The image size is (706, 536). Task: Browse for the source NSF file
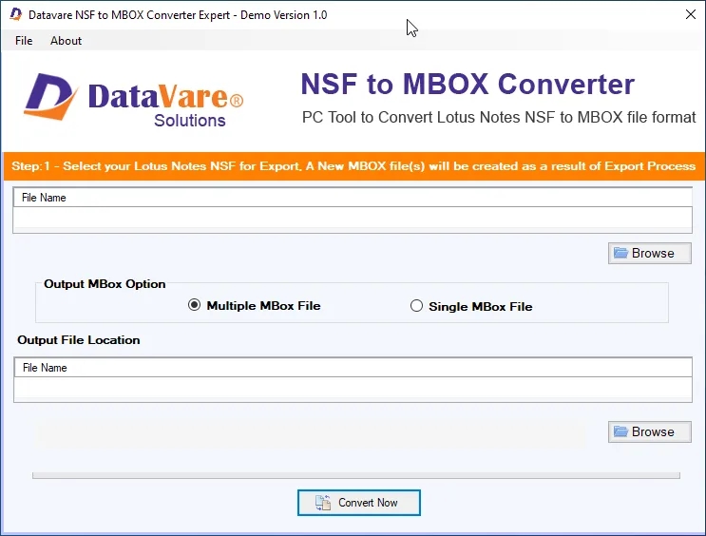649,253
